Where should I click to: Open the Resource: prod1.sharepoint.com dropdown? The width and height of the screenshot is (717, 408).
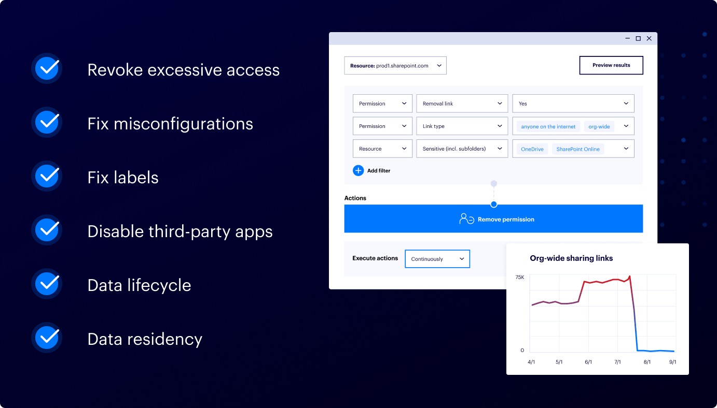pyautogui.click(x=395, y=65)
